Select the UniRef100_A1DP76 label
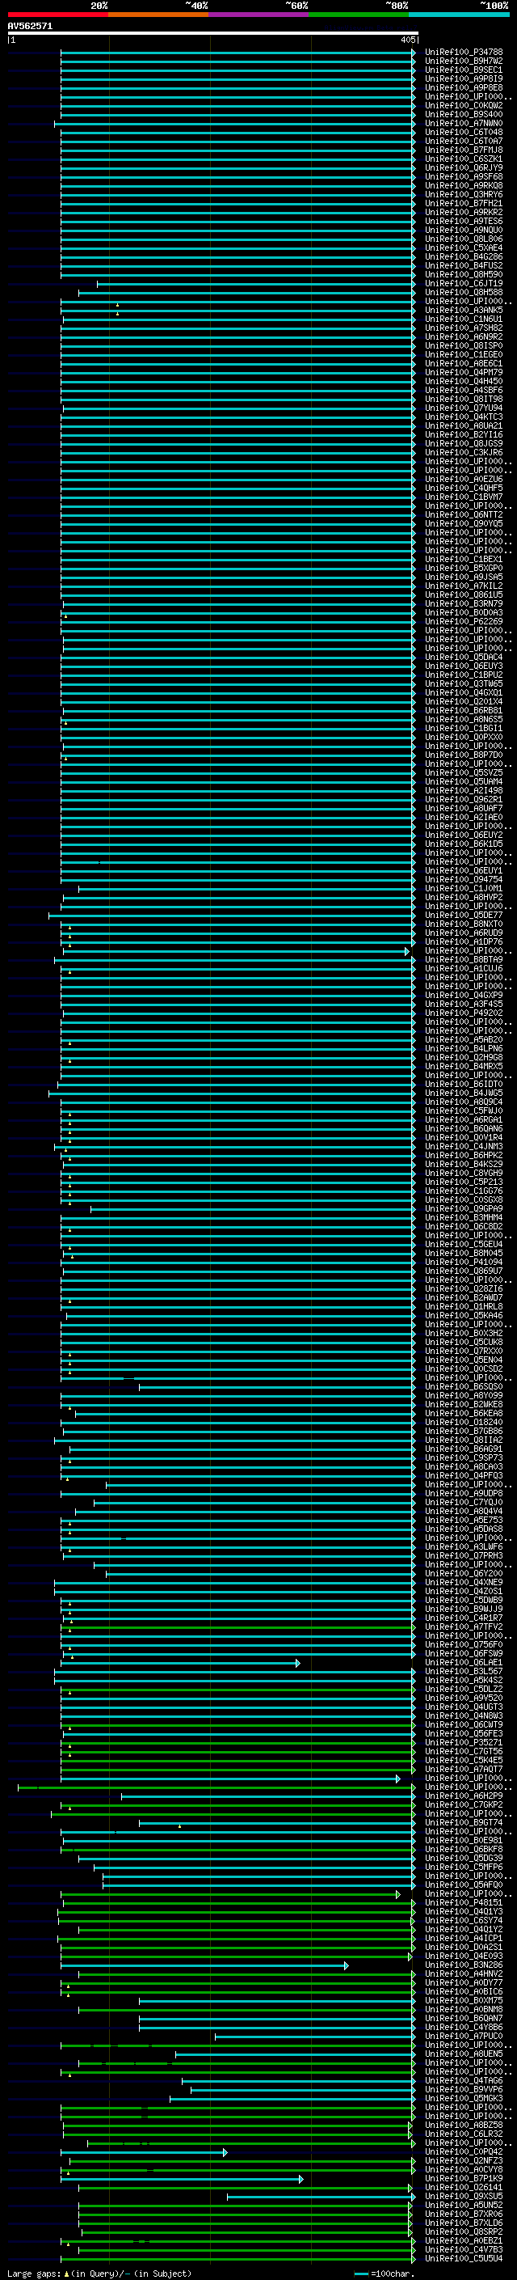The width and height of the screenshot is (517, 2280). coord(464,941)
